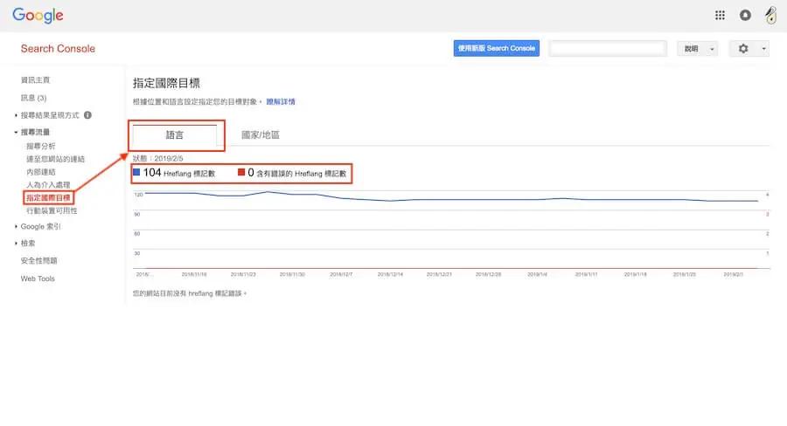Open 搜尋分析 in sidebar
The height and width of the screenshot is (426, 787).
[x=40, y=147]
